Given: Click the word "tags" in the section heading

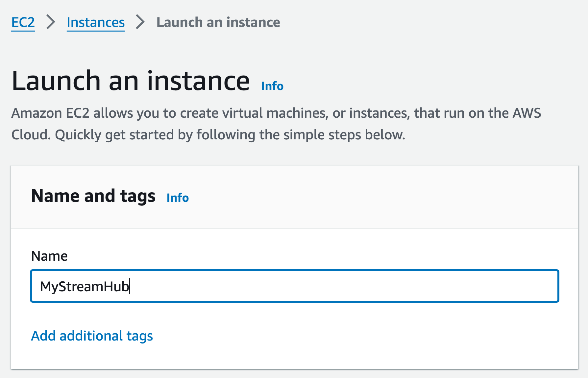Looking at the screenshot, I should pos(138,196).
